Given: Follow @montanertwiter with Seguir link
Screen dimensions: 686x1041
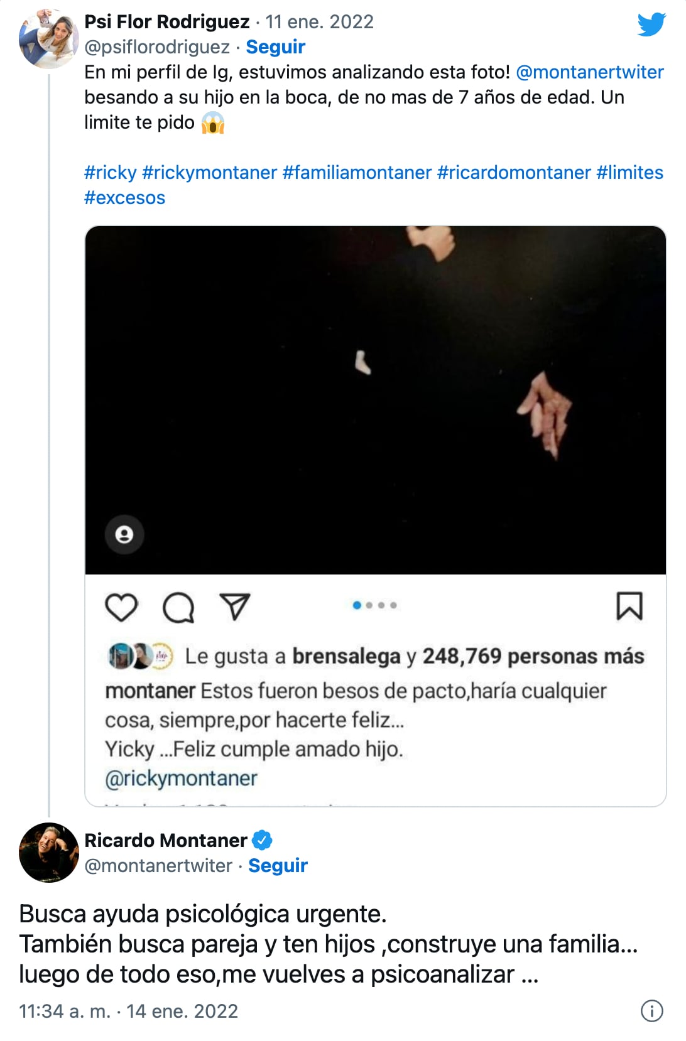Looking at the screenshot, I should (x=278, y=866).
